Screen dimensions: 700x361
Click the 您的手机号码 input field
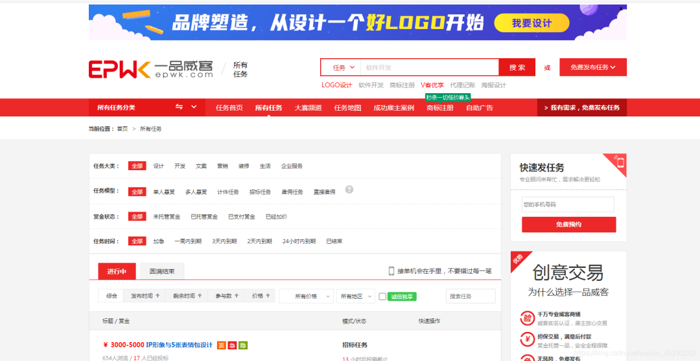(x=568, y=204)
